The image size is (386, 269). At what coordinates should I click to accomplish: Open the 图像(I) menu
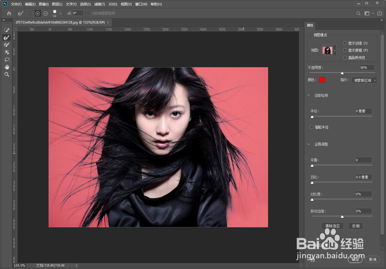pos(44,4)
